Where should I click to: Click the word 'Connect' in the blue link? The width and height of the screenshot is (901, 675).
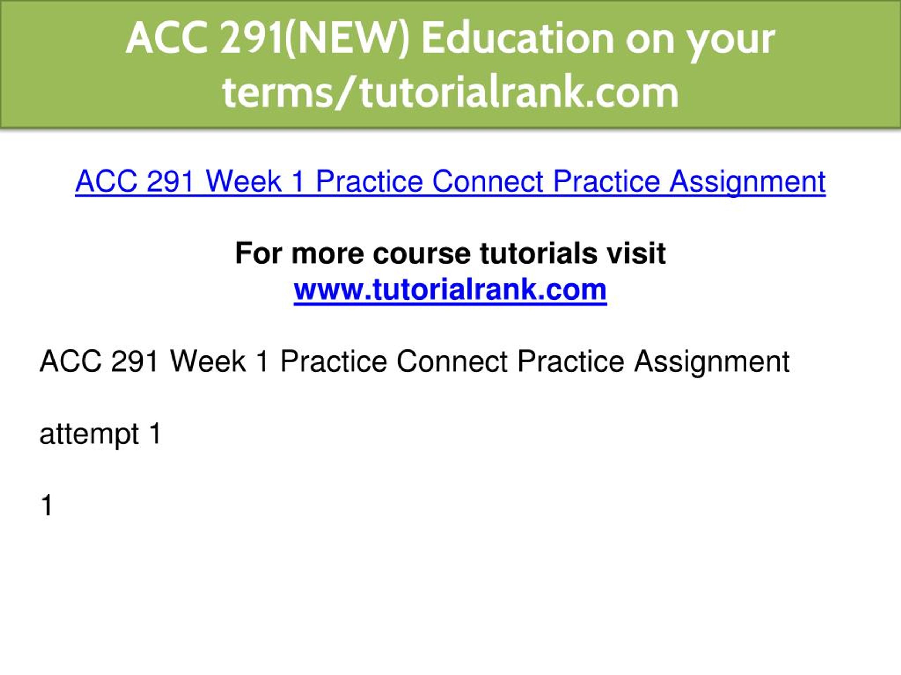pos(487,181)
